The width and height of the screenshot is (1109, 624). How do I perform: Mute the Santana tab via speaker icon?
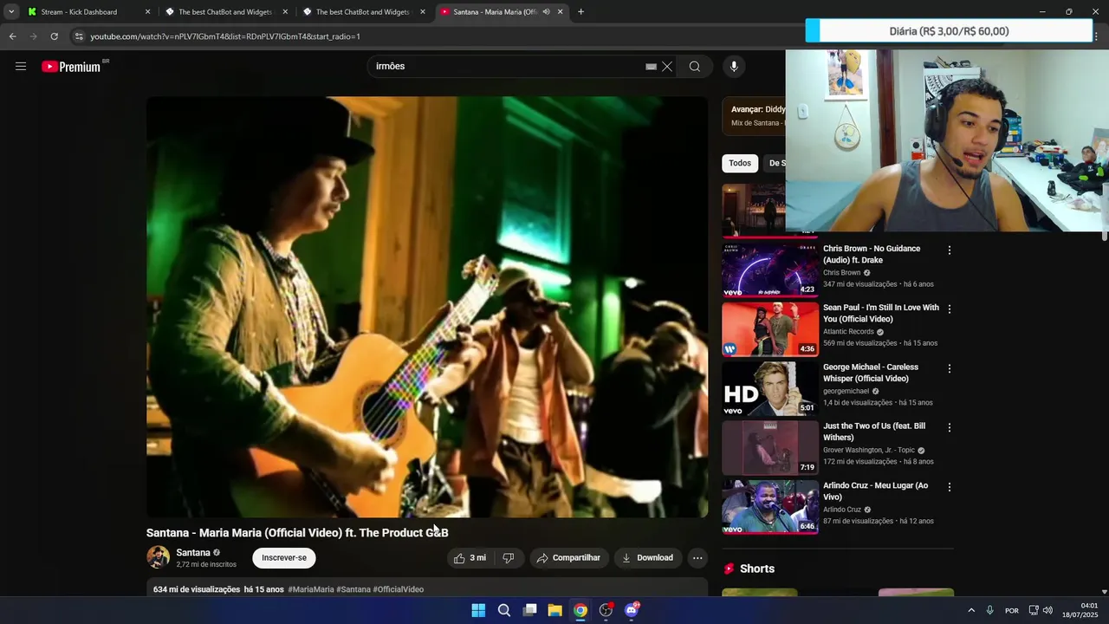[546, 12]
